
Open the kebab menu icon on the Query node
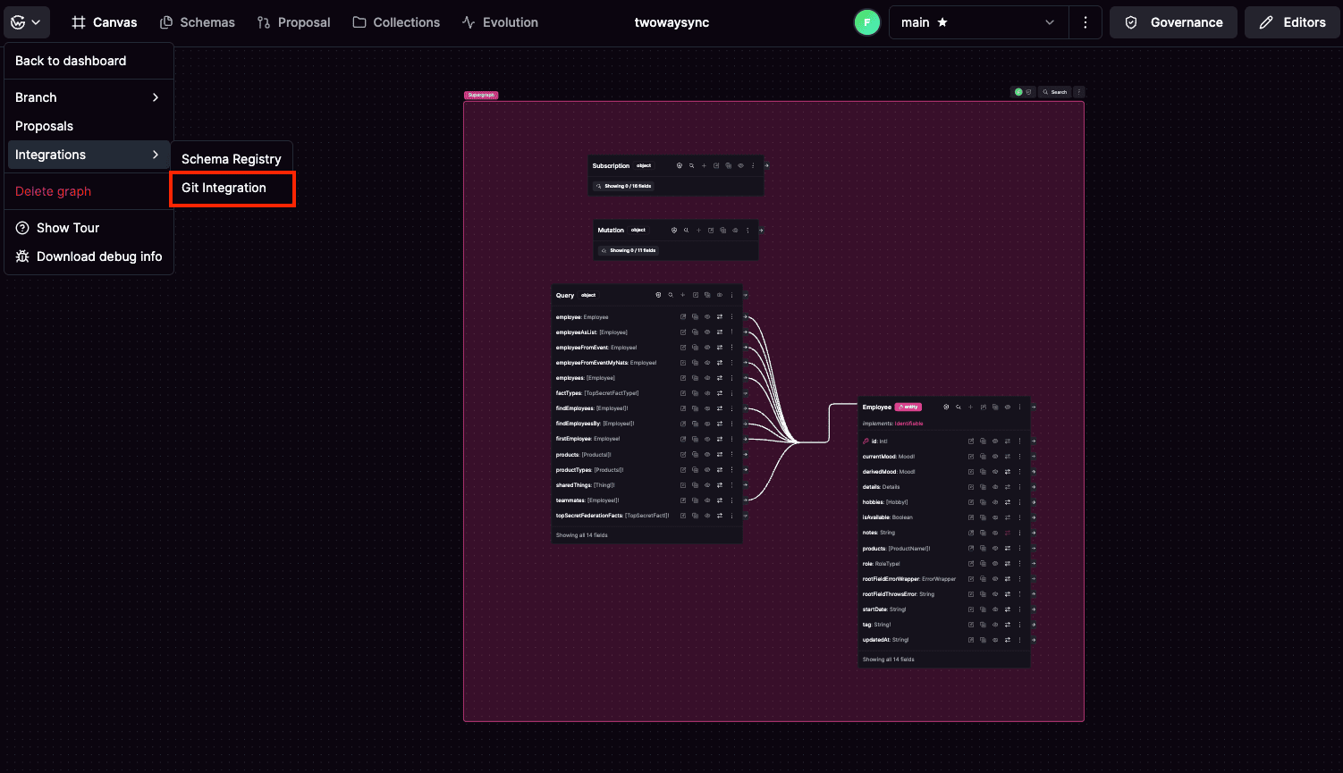coord(731,295)
